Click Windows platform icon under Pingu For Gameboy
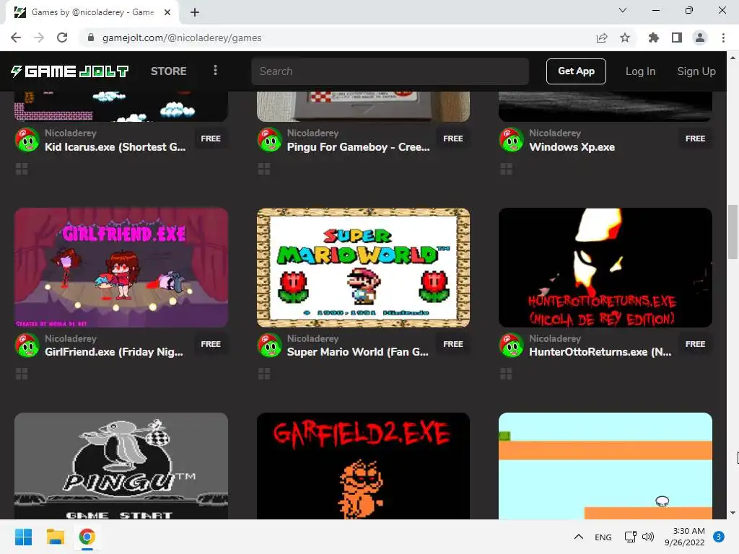The image size is (739, 554). coord(264,169)
